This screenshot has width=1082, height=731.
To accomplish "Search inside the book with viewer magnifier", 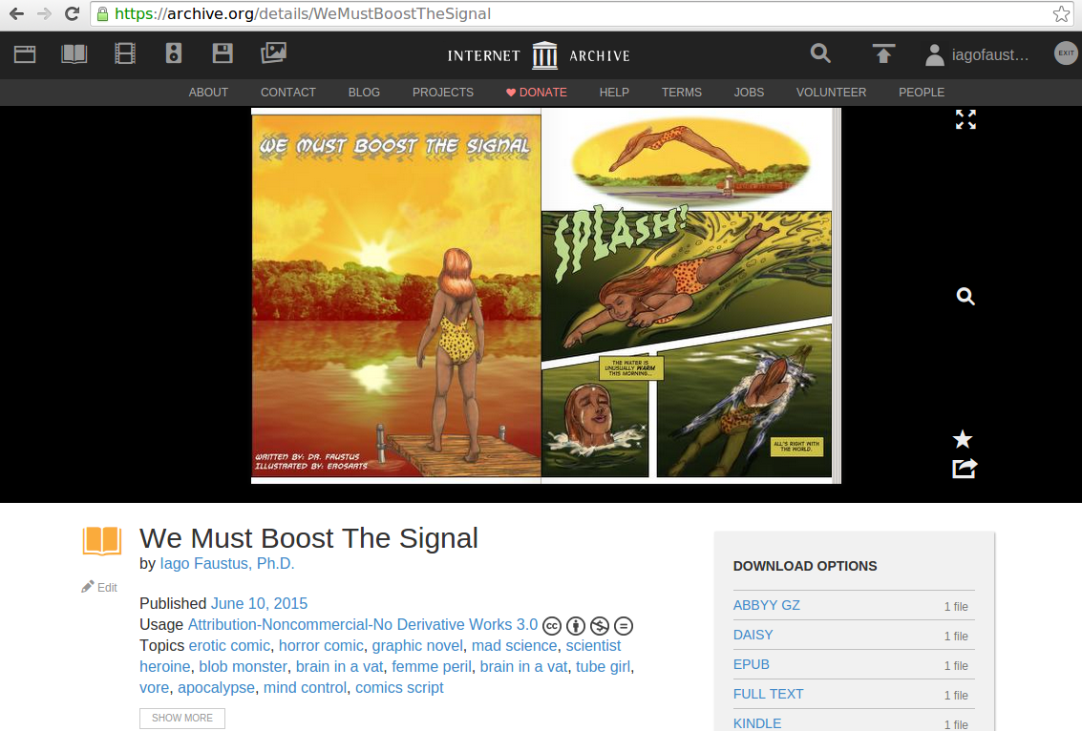I will (965, 297).
